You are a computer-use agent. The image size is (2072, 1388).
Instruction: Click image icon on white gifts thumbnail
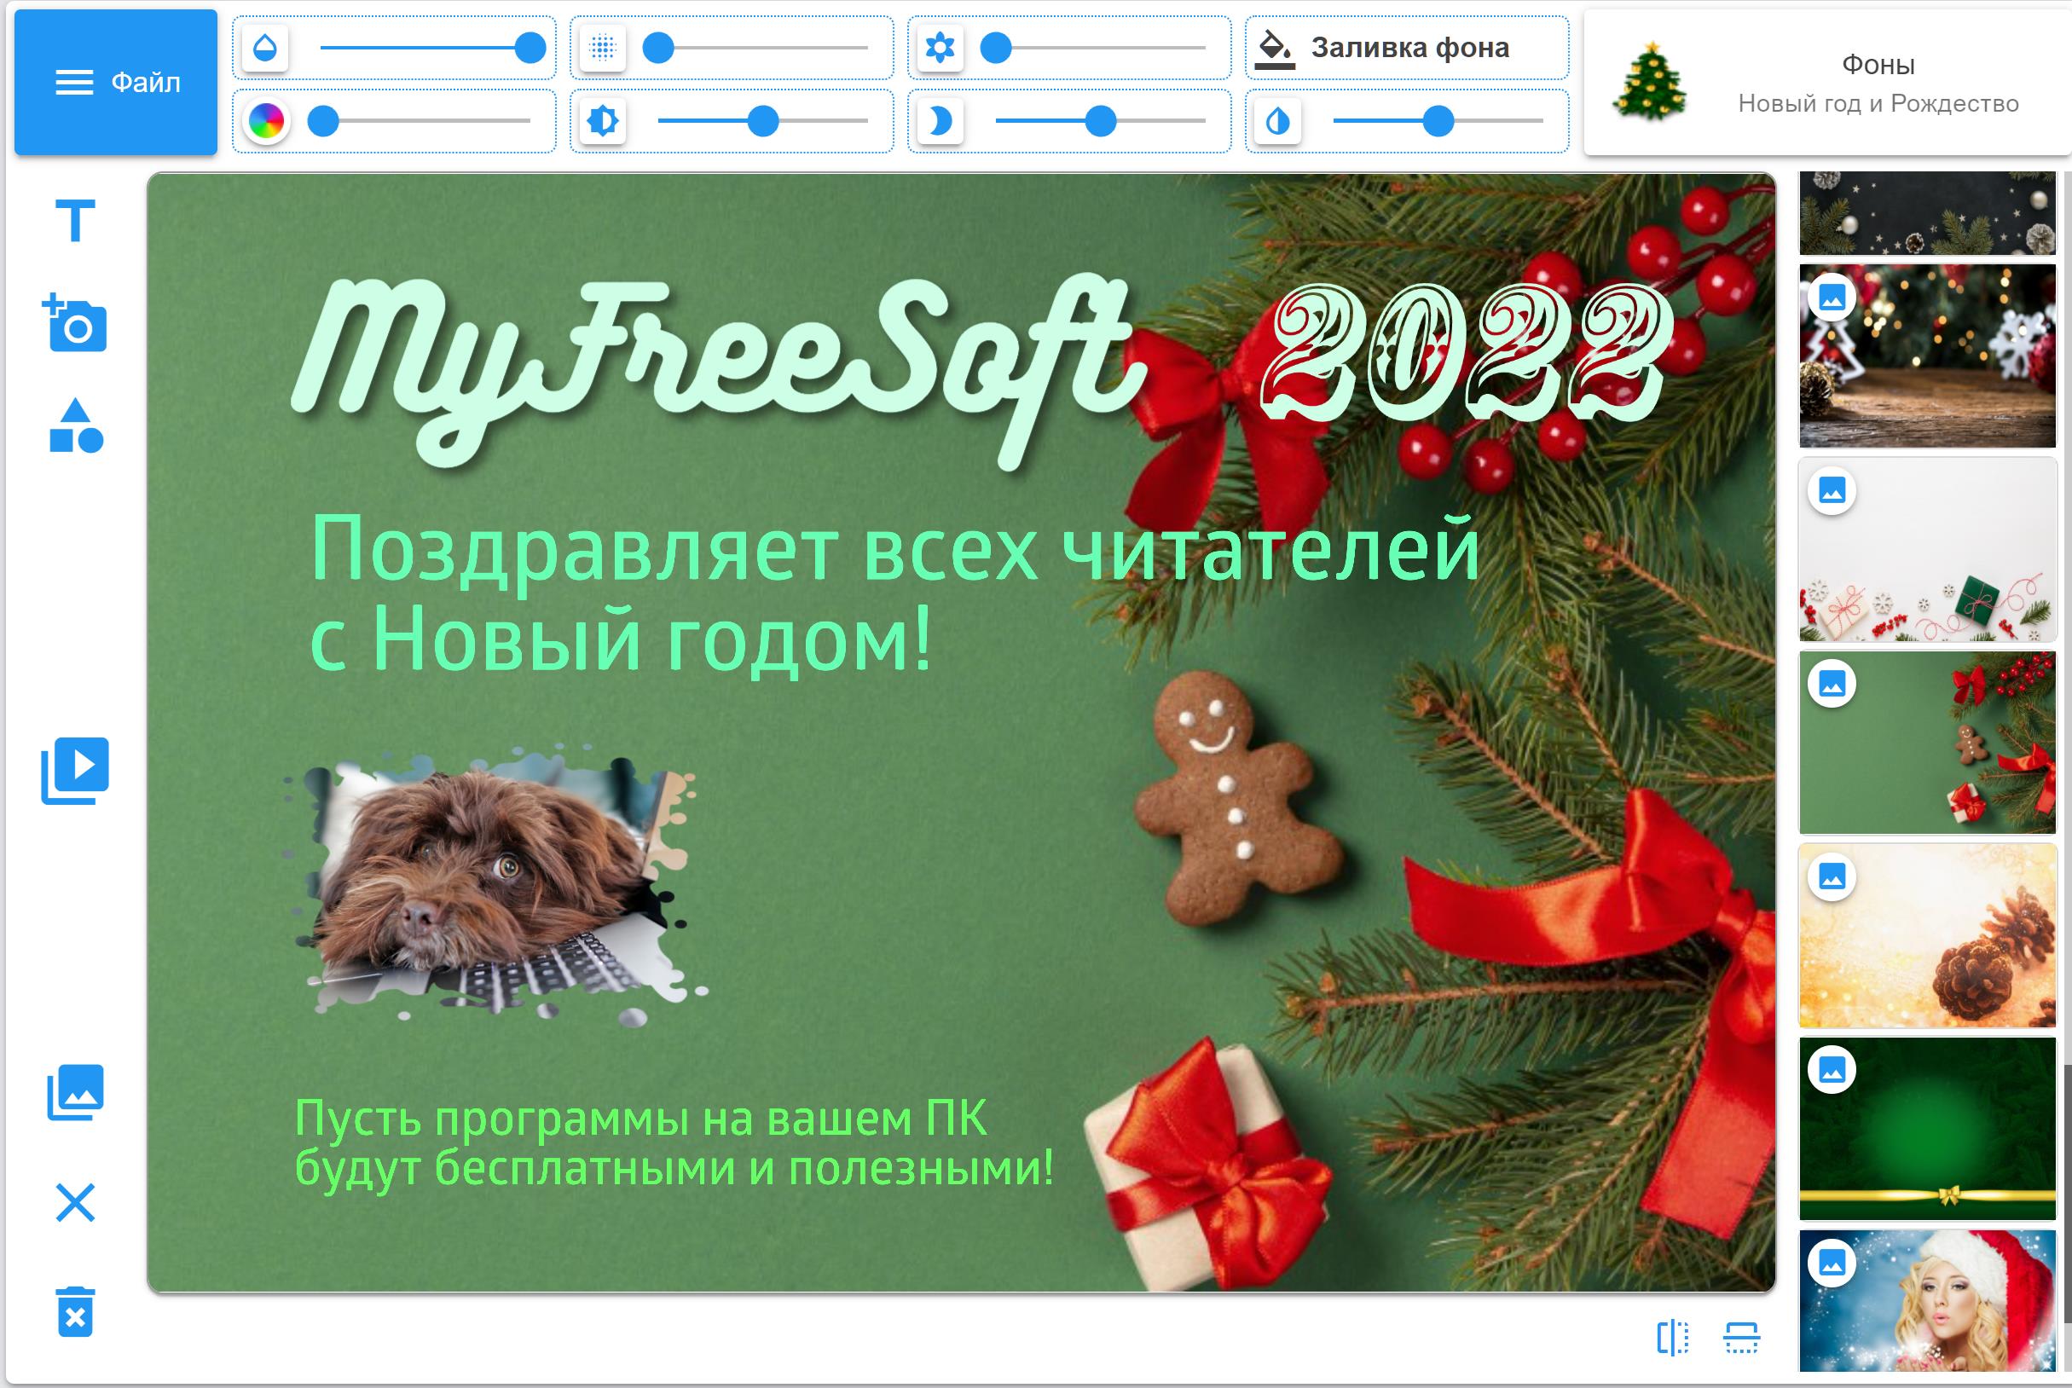[1832, 490]
